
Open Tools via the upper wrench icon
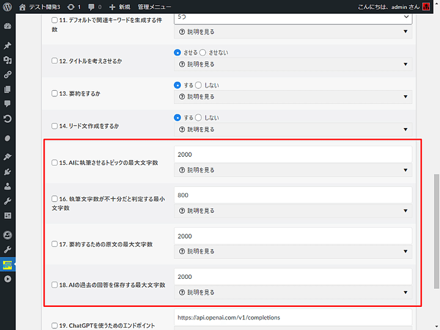click(8, 201)
